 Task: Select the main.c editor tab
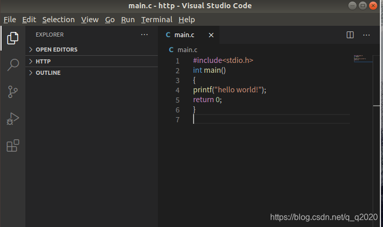[188, 35]
